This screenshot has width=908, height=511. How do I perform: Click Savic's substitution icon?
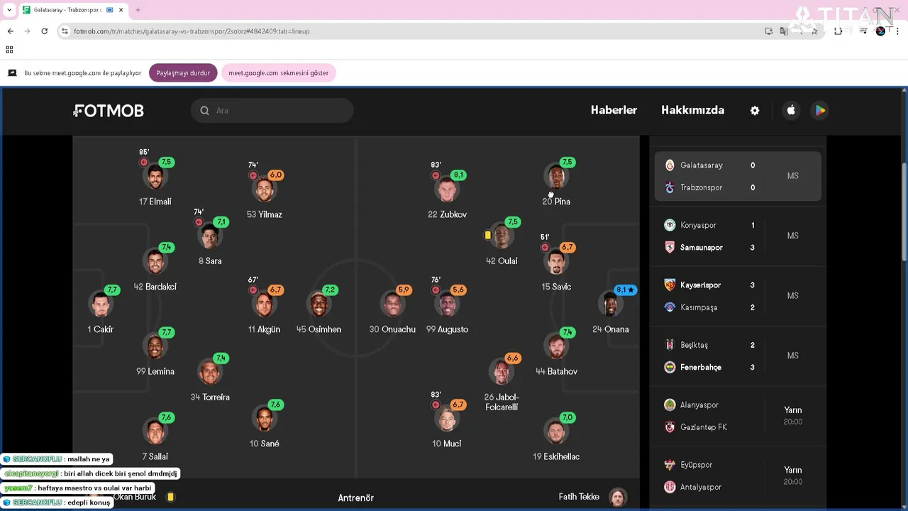pos(545,248)
